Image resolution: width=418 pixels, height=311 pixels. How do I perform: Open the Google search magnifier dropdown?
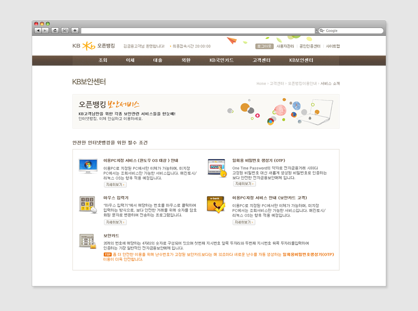pos(322,31)
